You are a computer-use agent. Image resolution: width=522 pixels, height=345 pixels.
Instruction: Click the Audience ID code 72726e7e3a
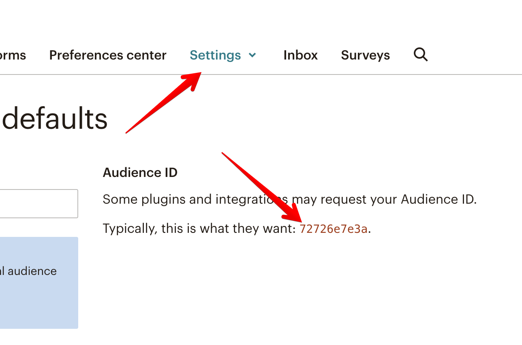coord(334,229)
